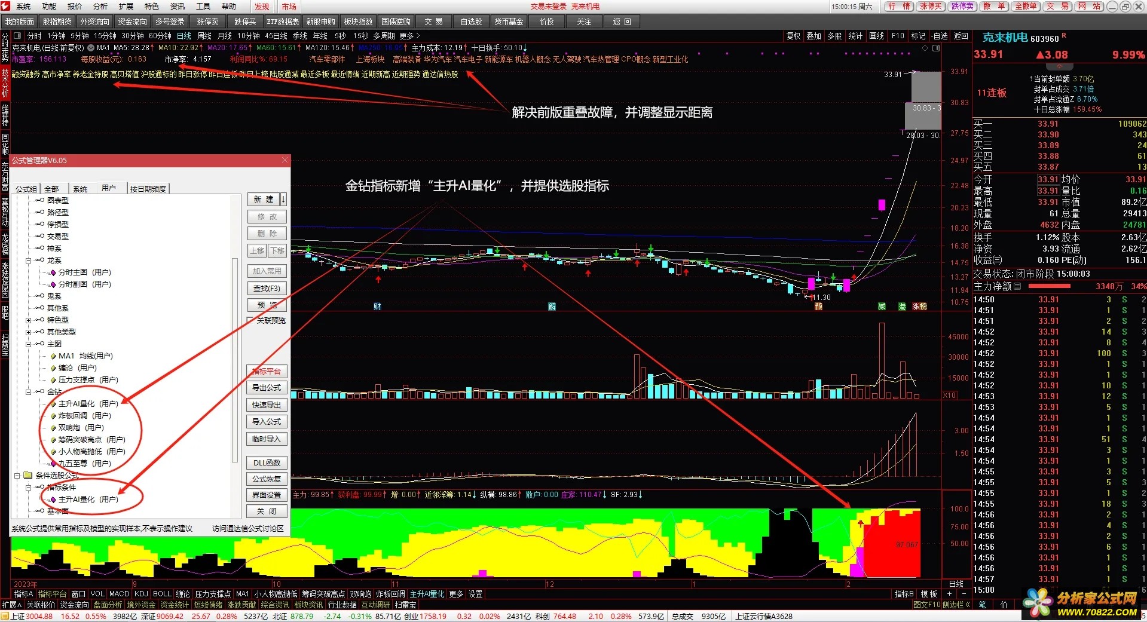Screen dimensions: 1147x622
Task: Click the plus zoom icon next to 模板
Action: coord(949,594)
